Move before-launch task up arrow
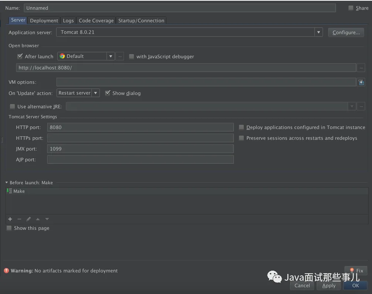The image size is (372, 294). pyautogui.click(x=38, y=219)
